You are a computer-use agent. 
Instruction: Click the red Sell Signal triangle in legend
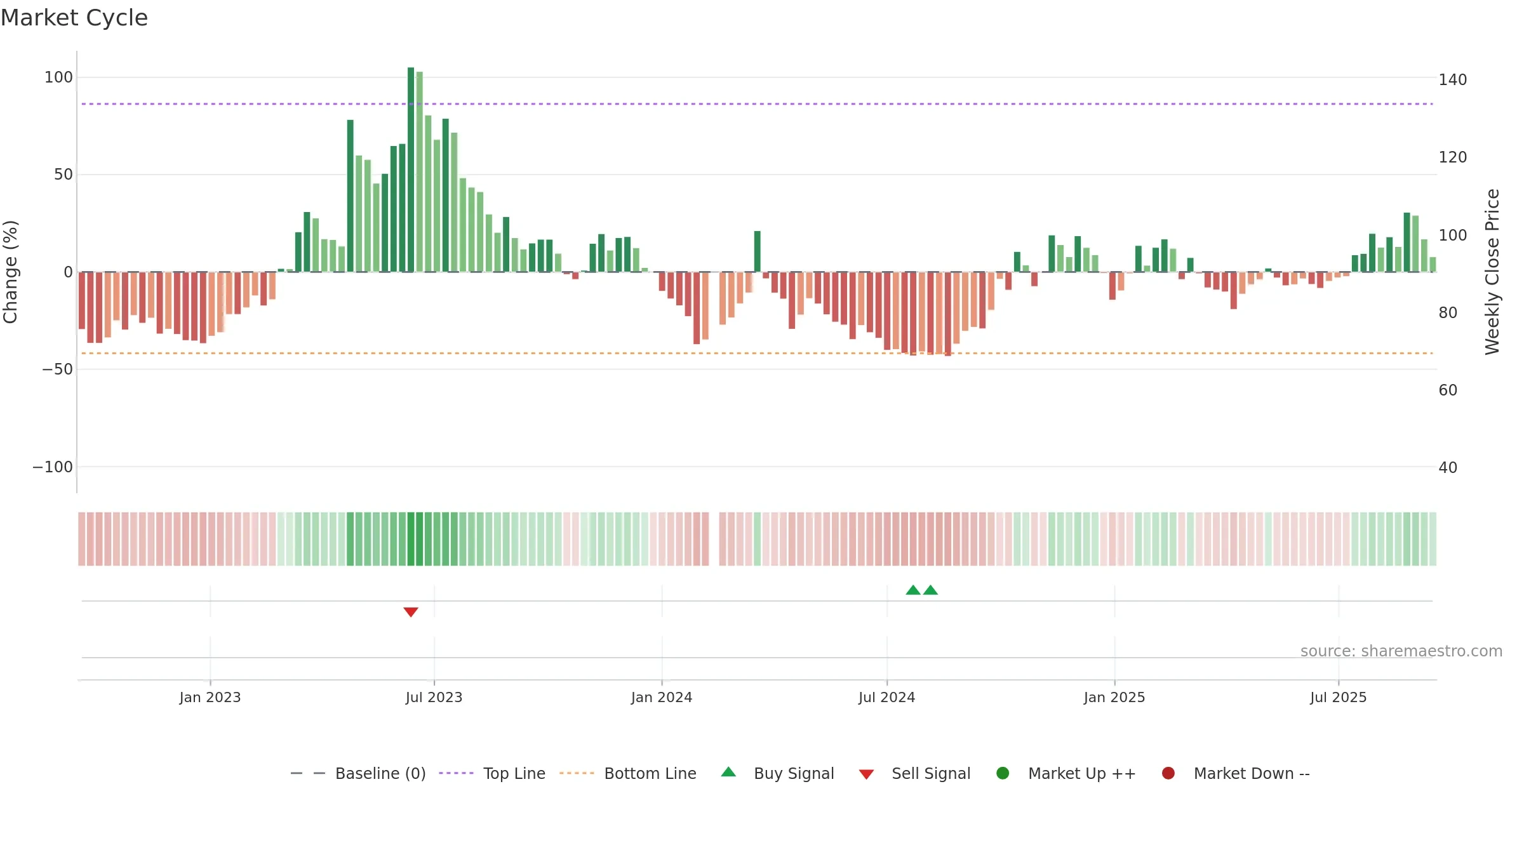[x=866, y=774]
